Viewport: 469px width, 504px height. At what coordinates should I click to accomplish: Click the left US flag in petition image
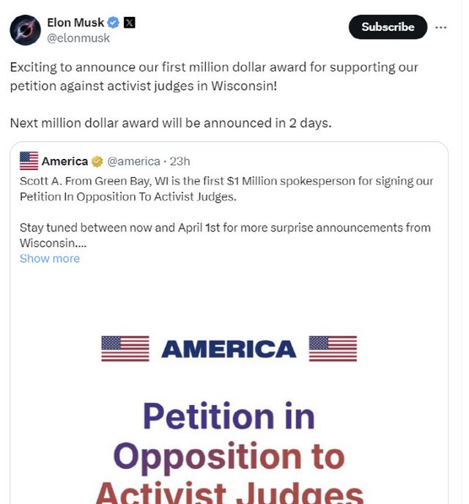[125, 349]
